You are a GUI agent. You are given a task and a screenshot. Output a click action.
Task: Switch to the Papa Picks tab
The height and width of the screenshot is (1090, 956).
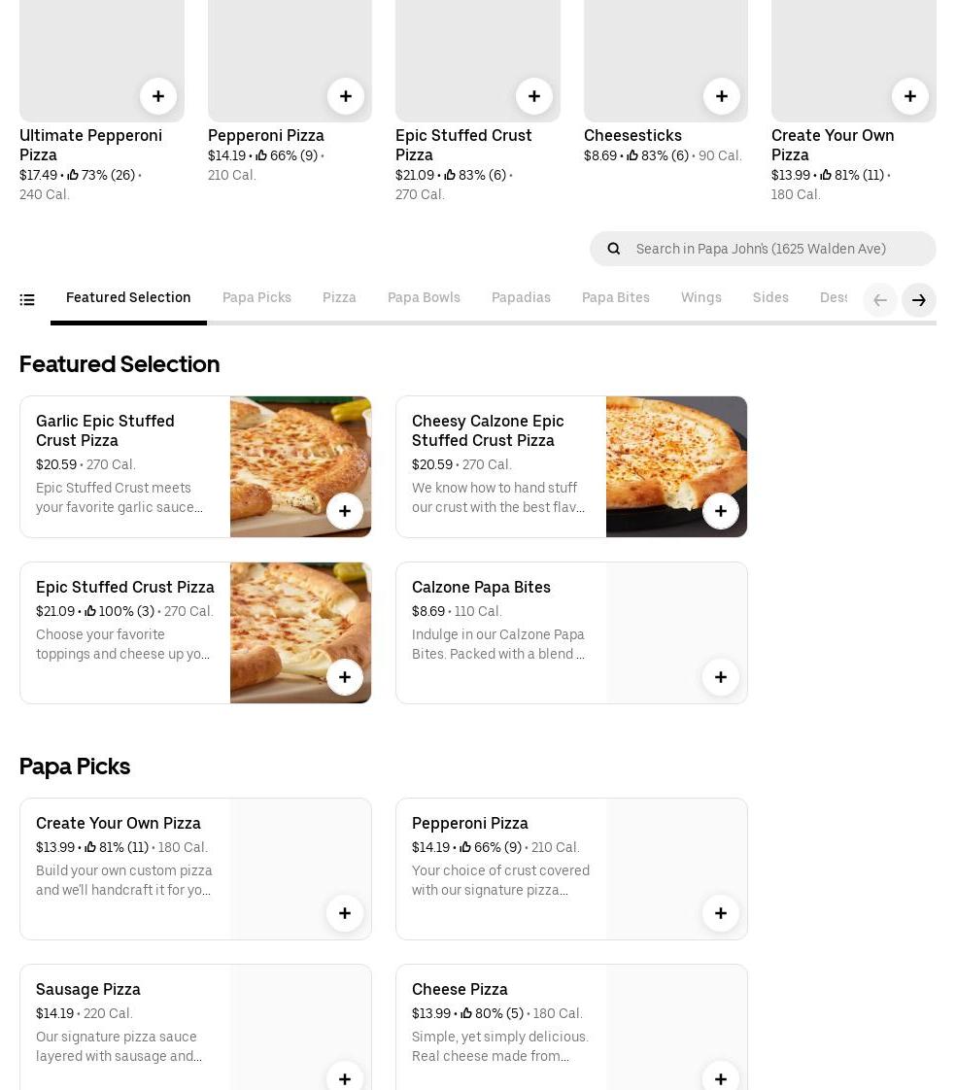click(x=256, y=297)
